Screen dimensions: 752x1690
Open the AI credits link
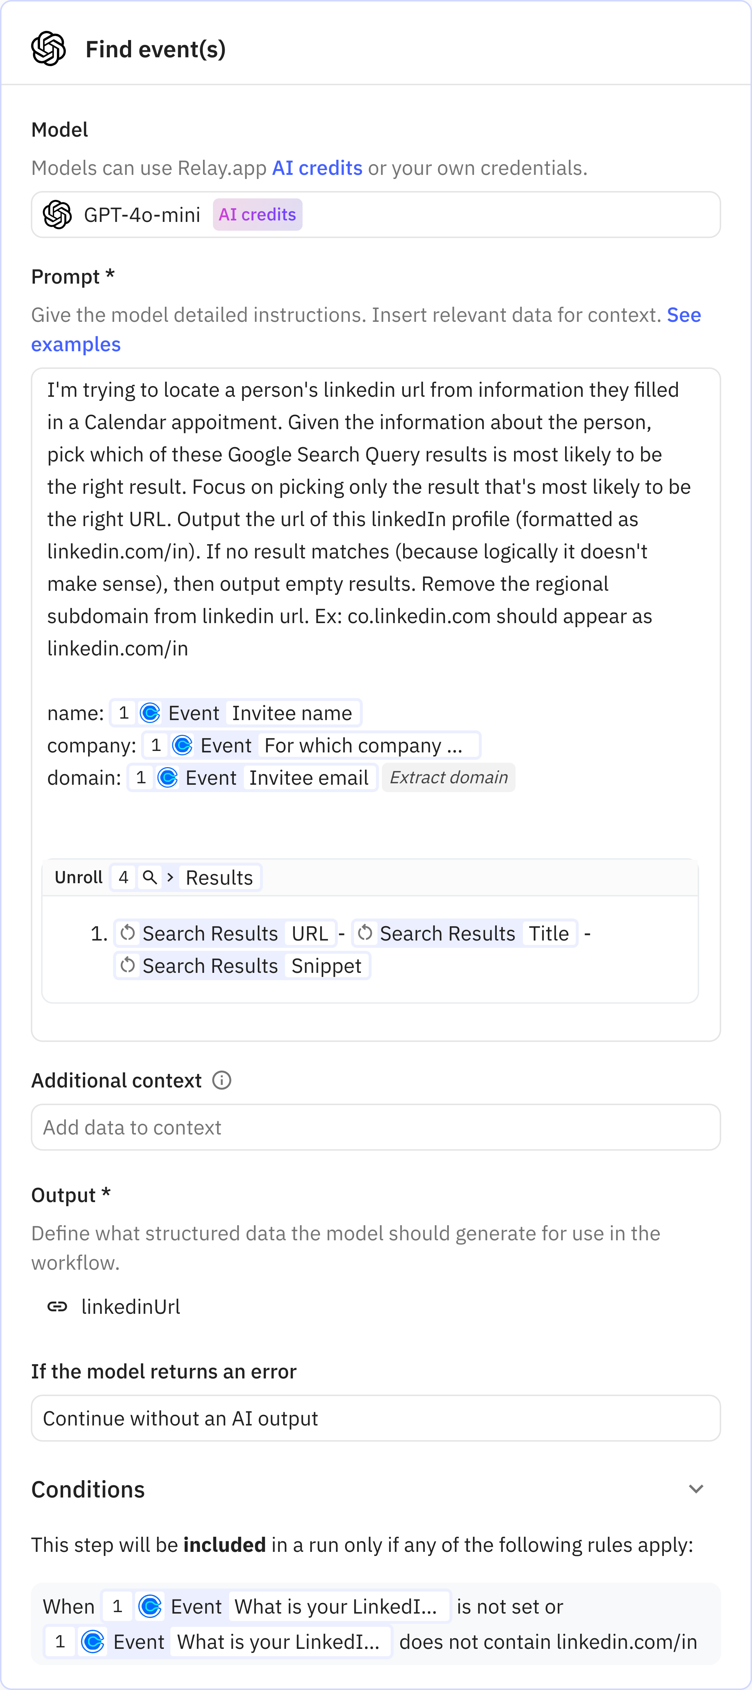(317, 168)
